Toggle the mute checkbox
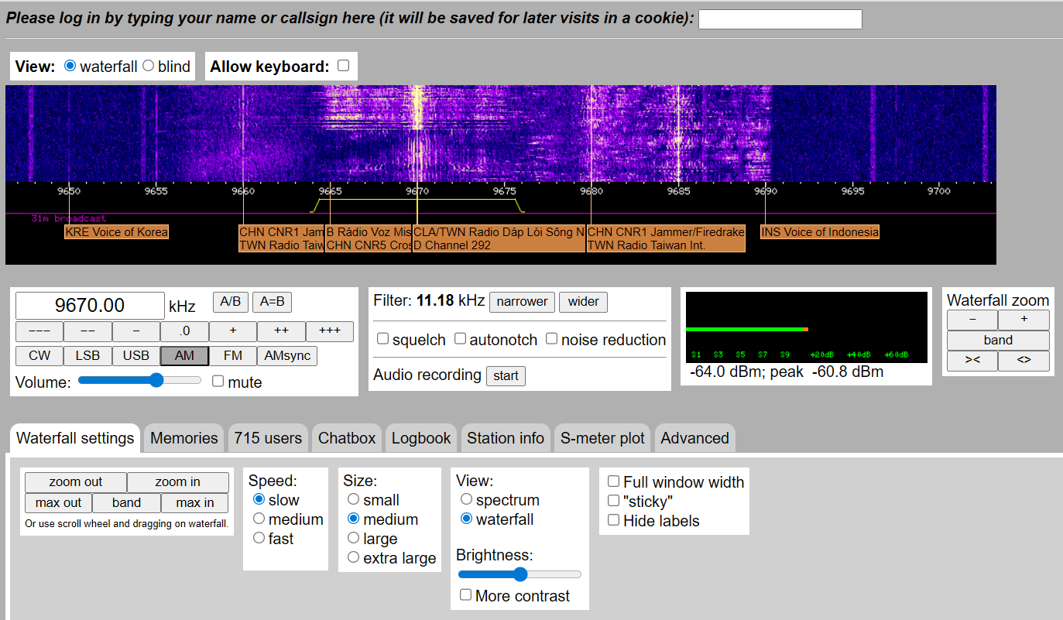The width and height of the screenshot is (1063, 620). 218,382
